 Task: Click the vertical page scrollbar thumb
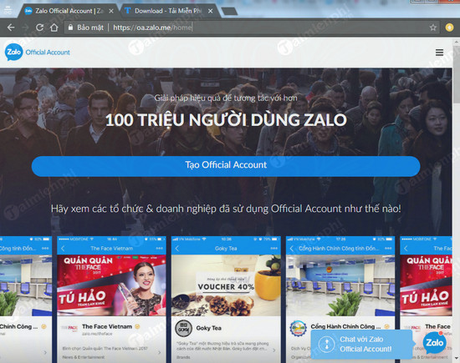457,73
